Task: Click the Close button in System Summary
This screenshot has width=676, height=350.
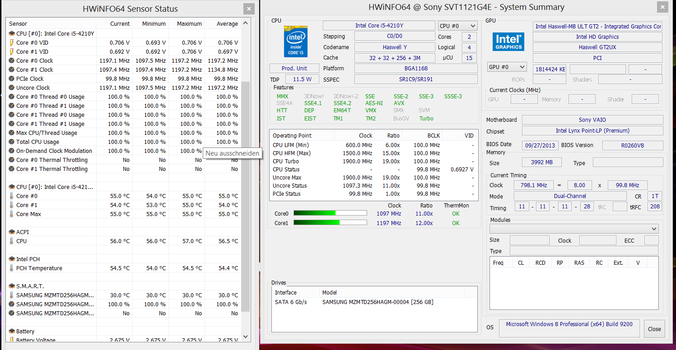Action: coord(654,329)
